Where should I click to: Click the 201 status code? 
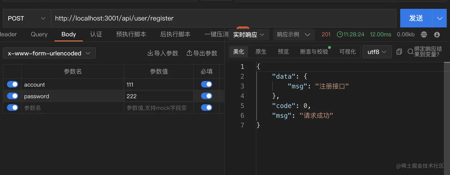(326, 35)
